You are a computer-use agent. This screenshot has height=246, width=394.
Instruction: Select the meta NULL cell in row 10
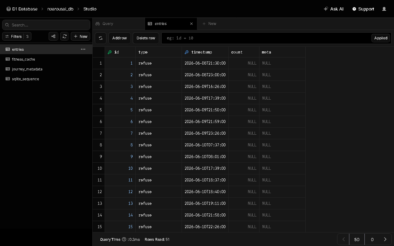tap(282, 168)
